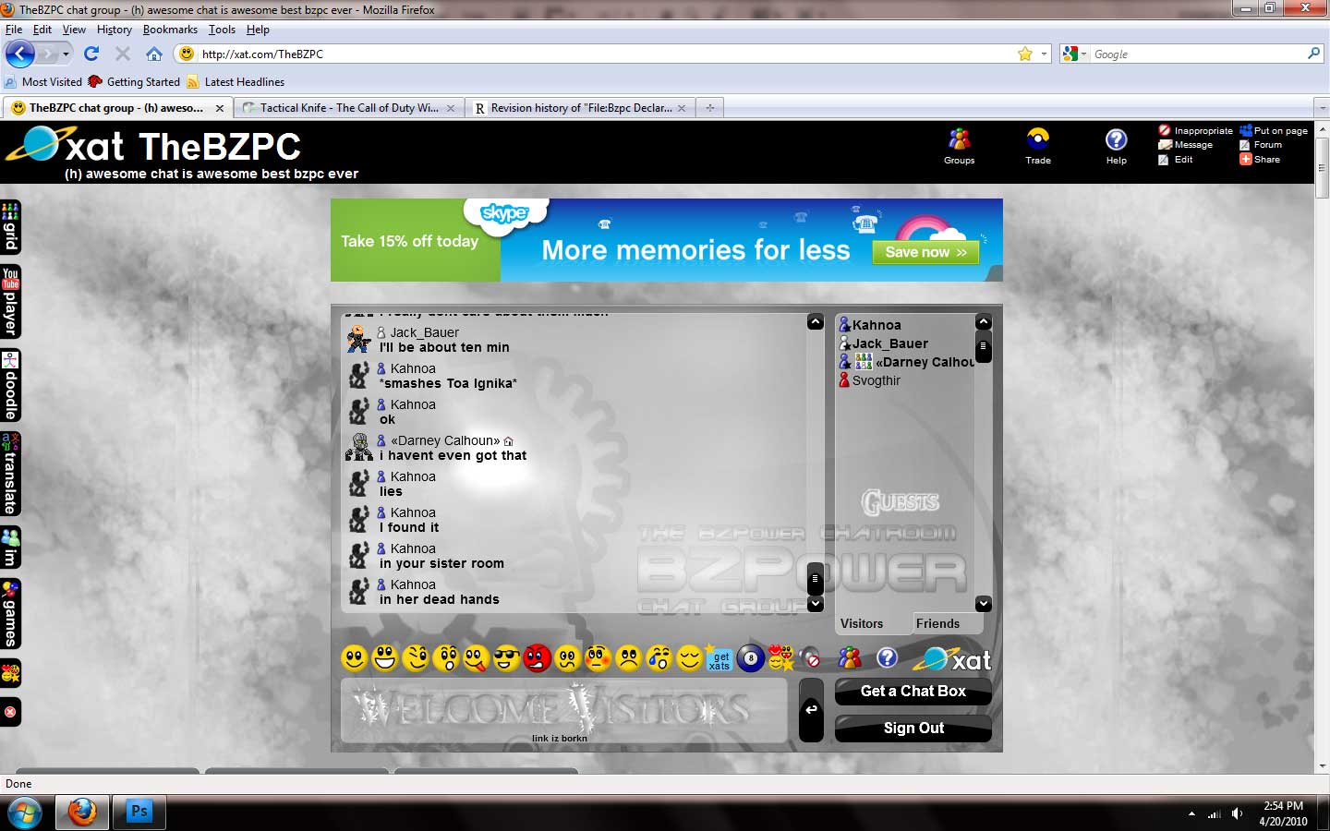The height and width of the screenshot is (831, 1330).
Task: Switch to Tactical Knife Call of Duty tab
Action: pos(348,108)
